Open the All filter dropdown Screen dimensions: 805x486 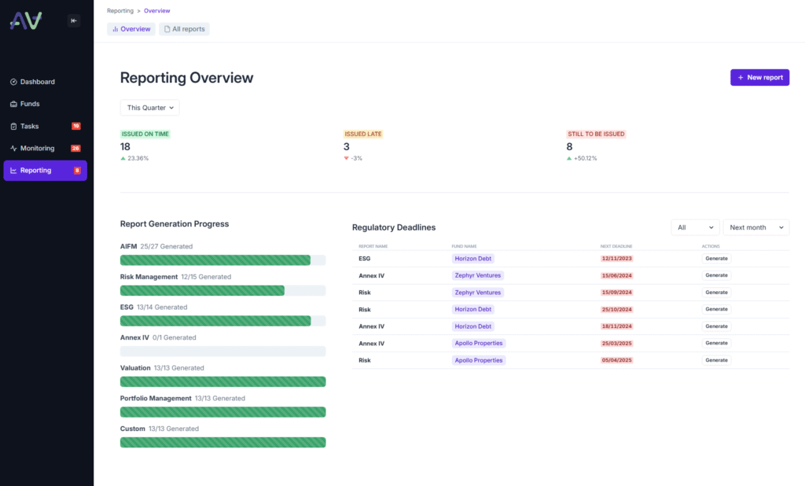coord(695,227)
